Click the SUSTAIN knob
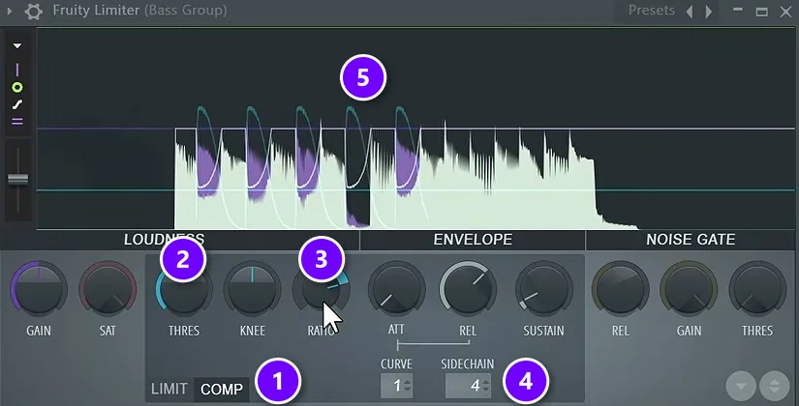This screenshot has width=799, height=406. (x=543, y=289)
